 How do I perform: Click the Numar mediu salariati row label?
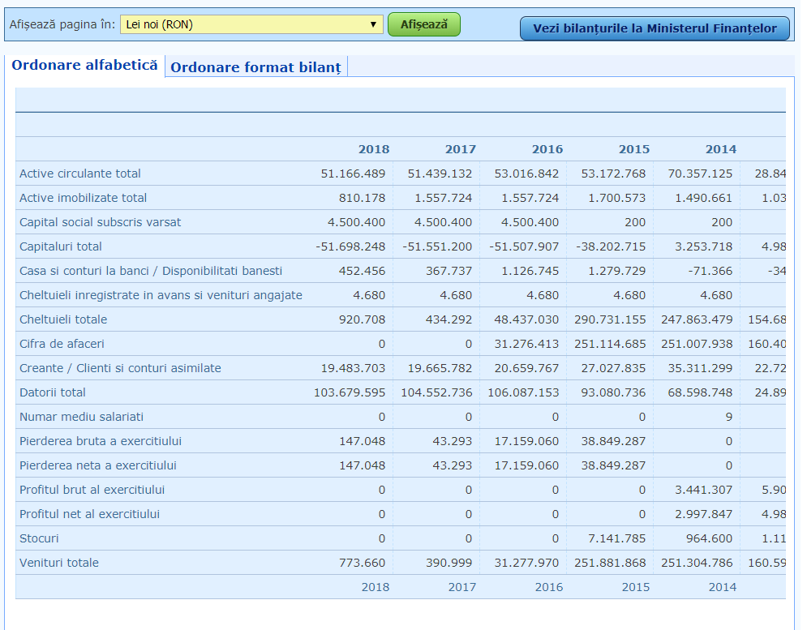tap(81, 417)
